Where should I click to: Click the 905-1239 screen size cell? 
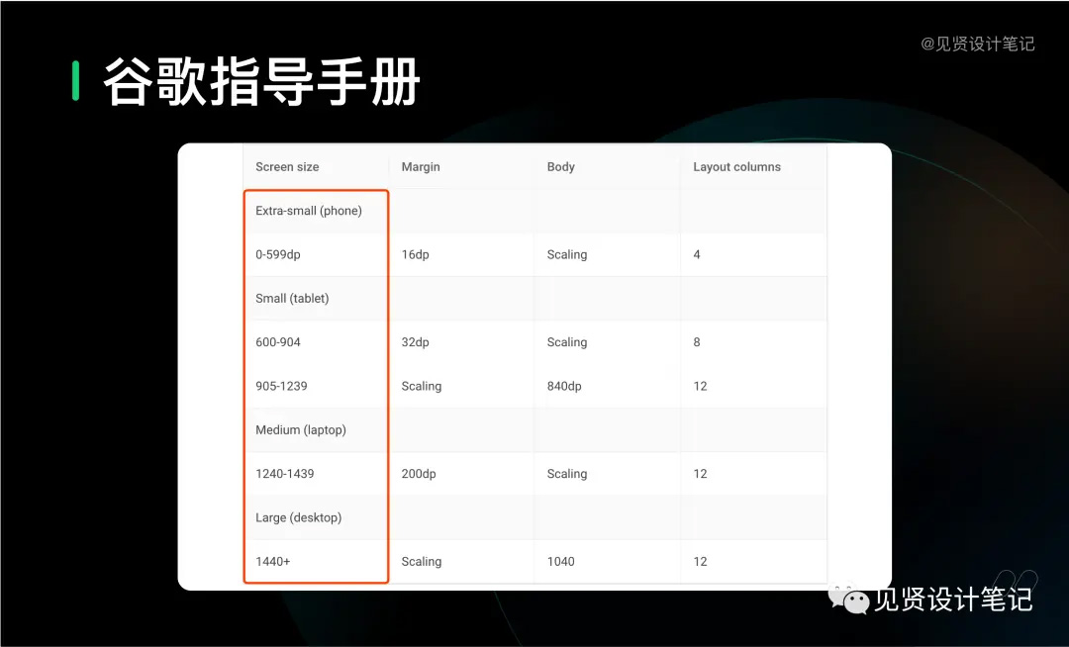(281, 386)
